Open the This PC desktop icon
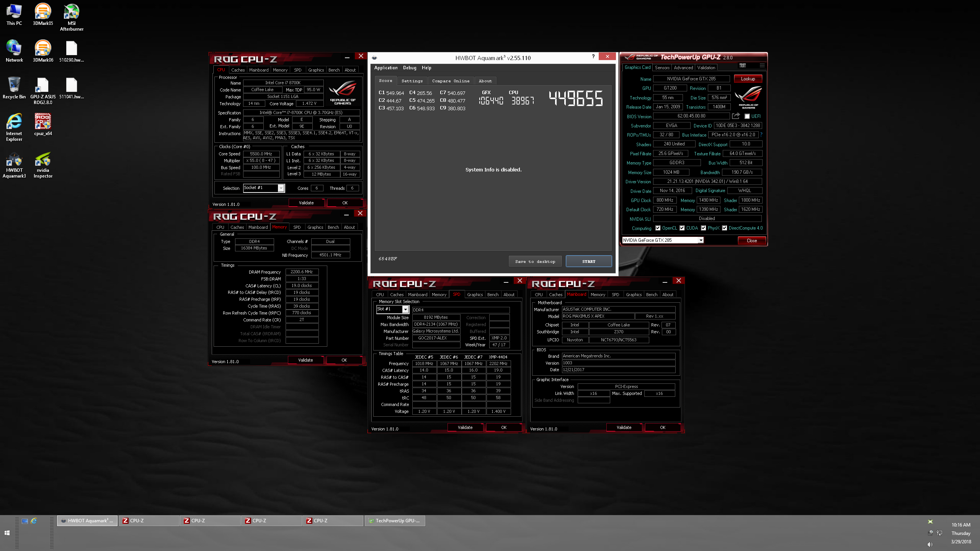The height and width of the screenshot is (551, 980). click(x=14, y=15)
